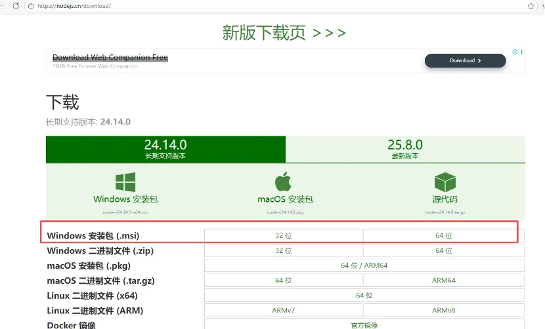The image size is (545, 329).
Task: Click the Linux 二进制文件 (ARM) label
Action: click(x=95, y=311)
